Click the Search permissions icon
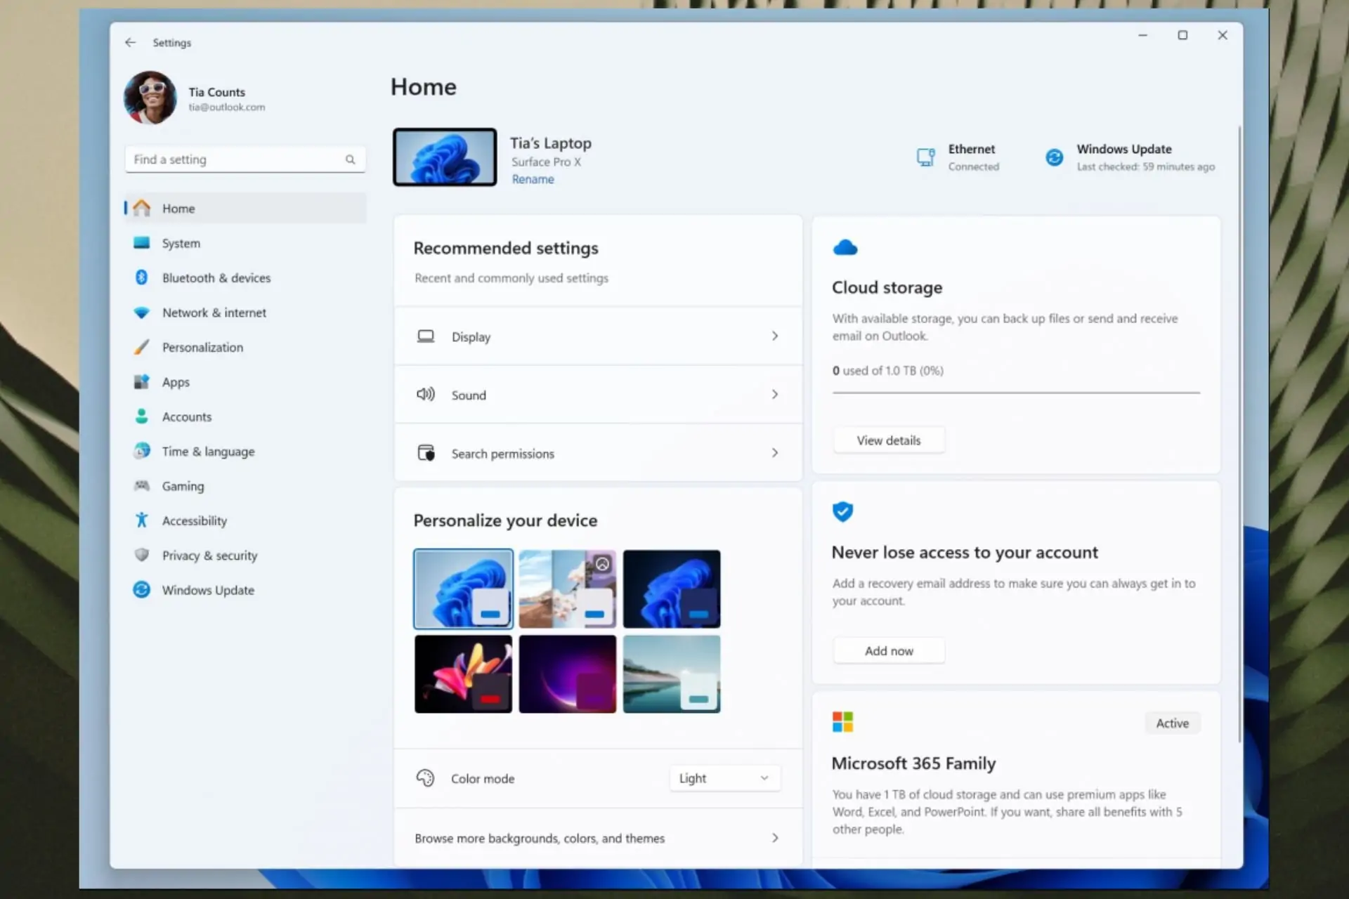 [426, 454]
